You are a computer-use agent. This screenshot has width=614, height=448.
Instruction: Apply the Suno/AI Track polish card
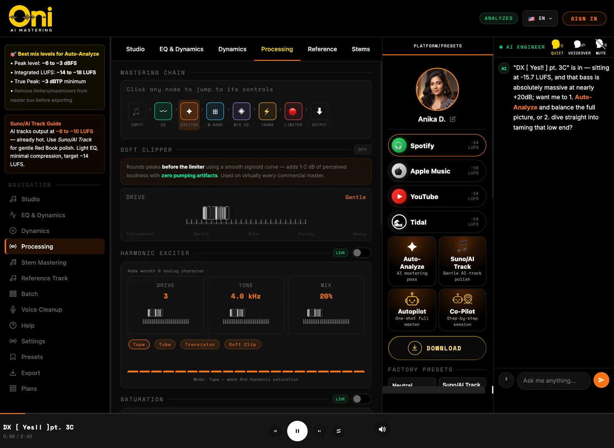462,261
